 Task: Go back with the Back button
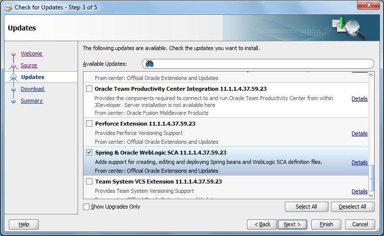coord(262,224)
